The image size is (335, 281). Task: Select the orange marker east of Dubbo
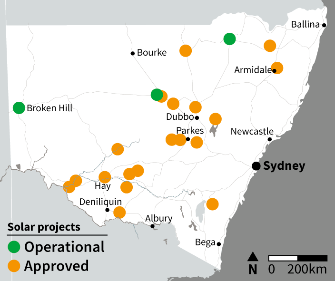point(216,119)
